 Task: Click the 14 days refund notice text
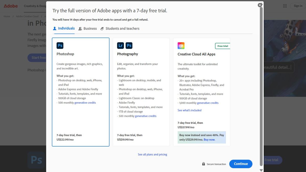100,20
